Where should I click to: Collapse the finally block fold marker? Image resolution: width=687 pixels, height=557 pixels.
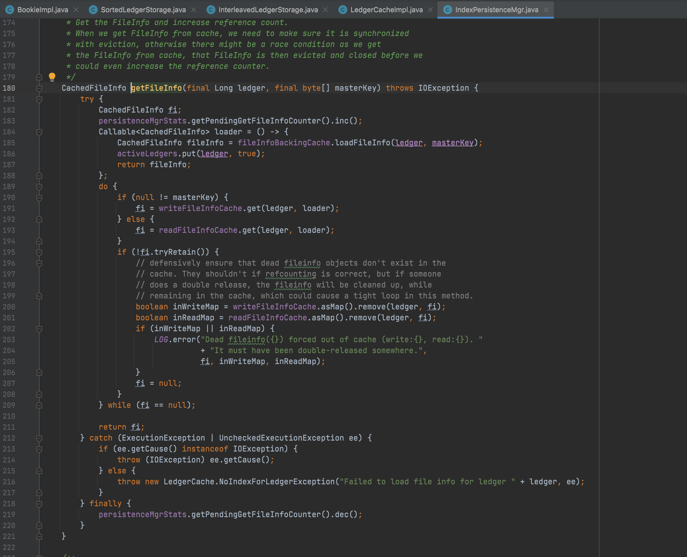[x=39, y=504]
